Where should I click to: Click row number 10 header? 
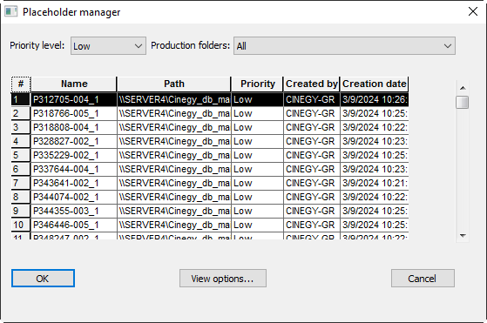click(21, 225)
